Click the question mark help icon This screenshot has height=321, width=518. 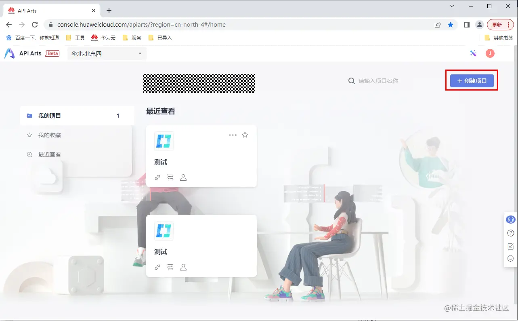[x=511, y=233]
